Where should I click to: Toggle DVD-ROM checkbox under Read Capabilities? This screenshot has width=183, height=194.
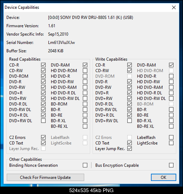click(x=43, y=76)
